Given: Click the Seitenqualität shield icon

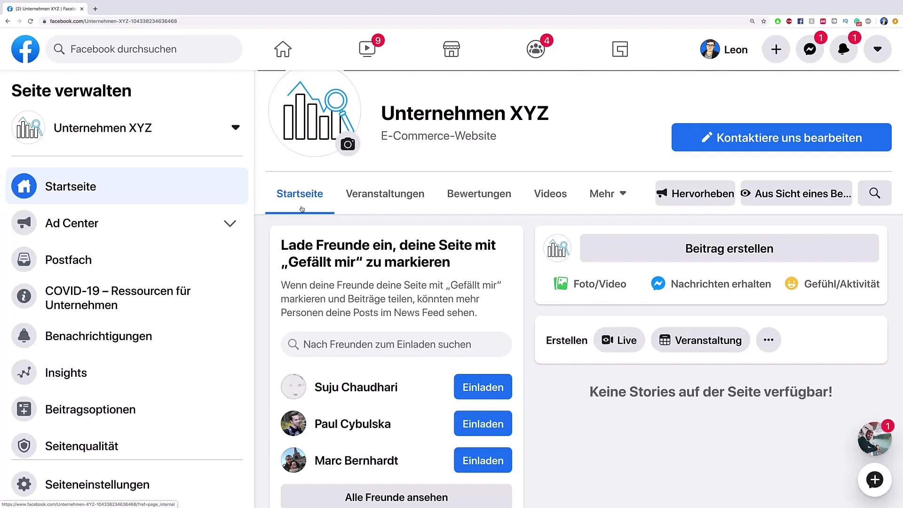Looking at the screenshot, I should (24, 446).
